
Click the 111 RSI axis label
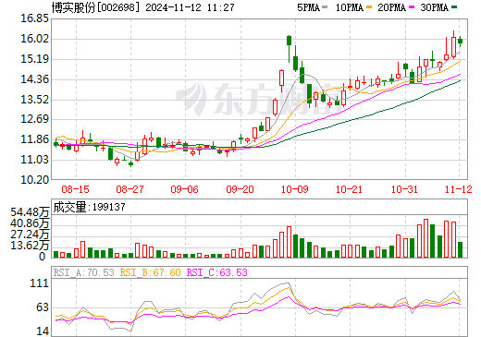click(40, 283)
